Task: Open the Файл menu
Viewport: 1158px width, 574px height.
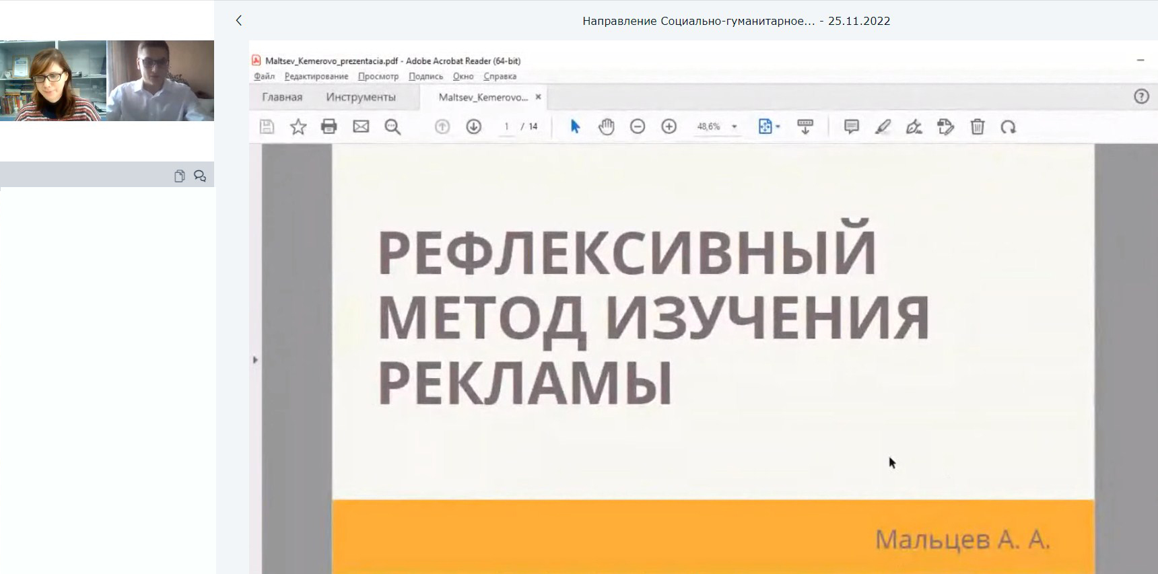Action: pyautogui.click(x=264, y=77)
